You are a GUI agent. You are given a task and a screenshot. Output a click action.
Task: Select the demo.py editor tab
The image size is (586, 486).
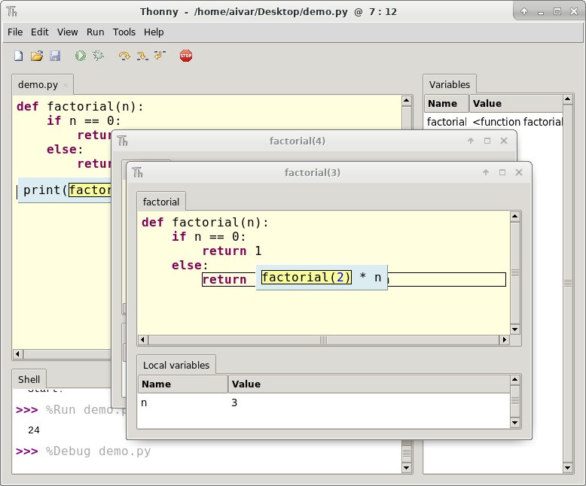(38, 85)
